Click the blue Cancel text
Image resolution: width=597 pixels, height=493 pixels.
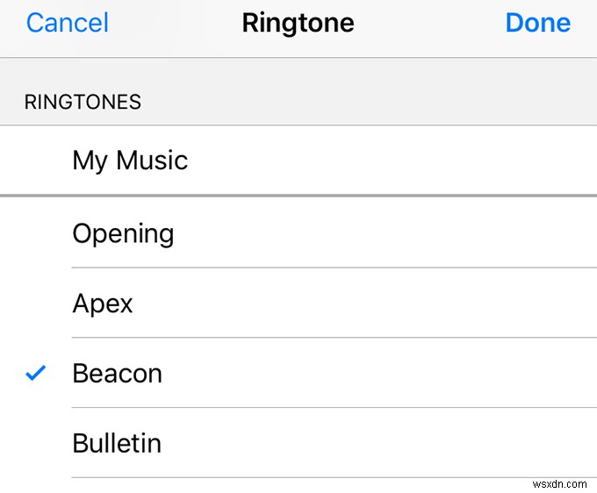[68, 23]
